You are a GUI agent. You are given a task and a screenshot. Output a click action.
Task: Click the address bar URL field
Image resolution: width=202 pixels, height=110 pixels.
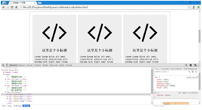click(x=103, y=7)
